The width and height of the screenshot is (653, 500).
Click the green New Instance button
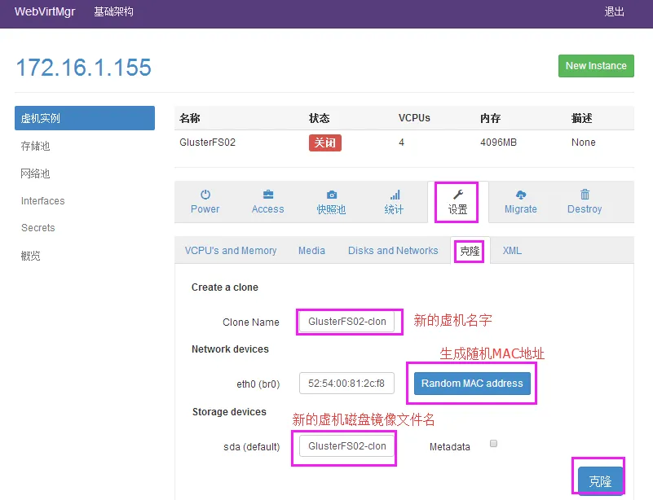point(596,66)
